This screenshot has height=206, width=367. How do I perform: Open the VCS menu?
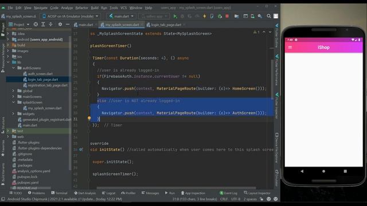(123, 7)
